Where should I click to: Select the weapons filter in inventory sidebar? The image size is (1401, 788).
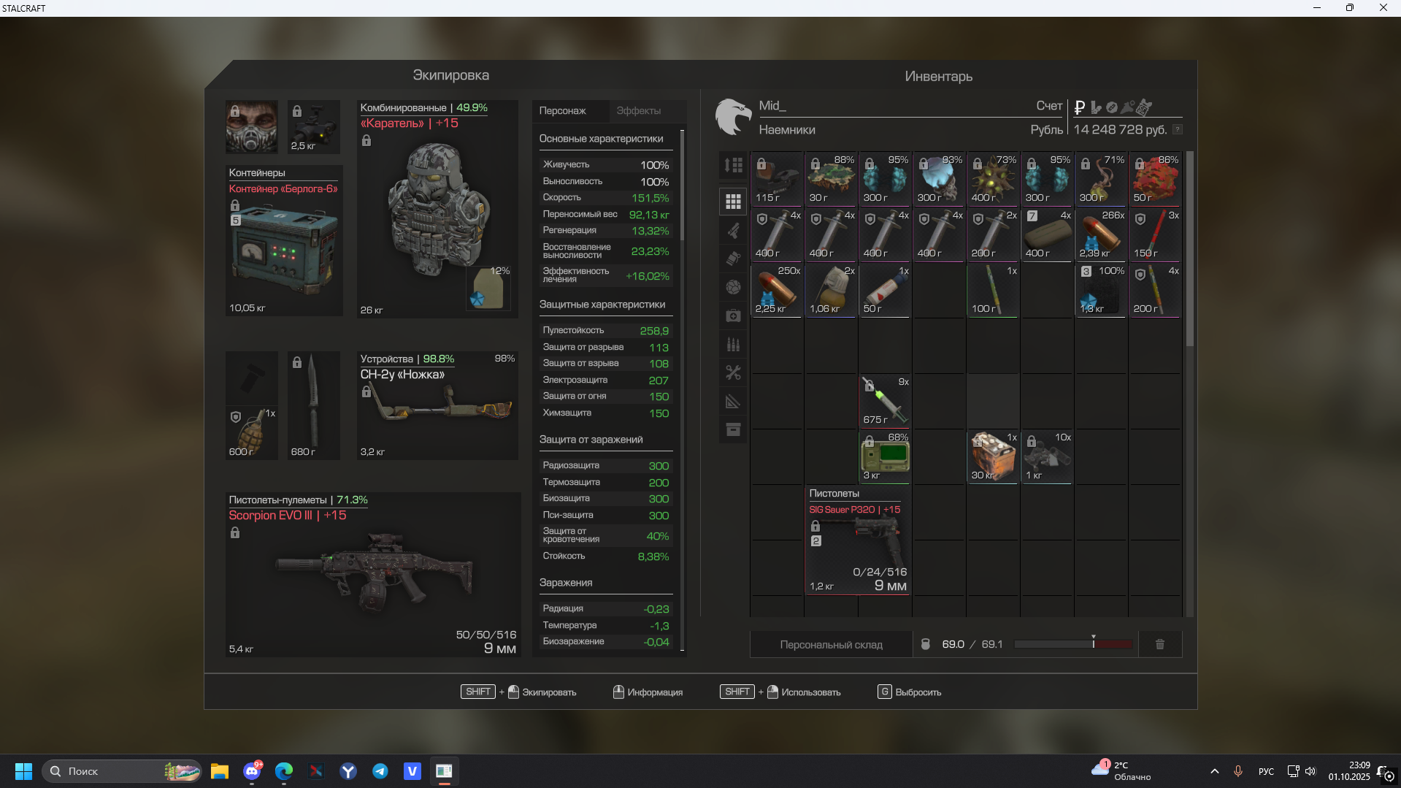coord(733,231)
